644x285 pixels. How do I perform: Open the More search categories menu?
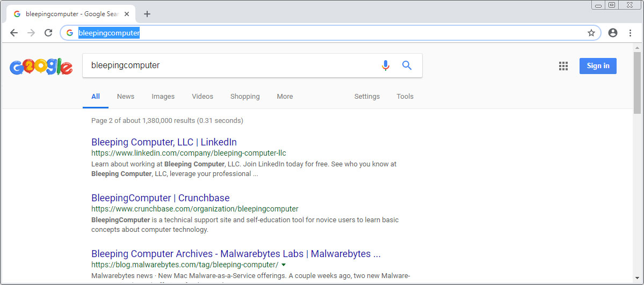285,97
